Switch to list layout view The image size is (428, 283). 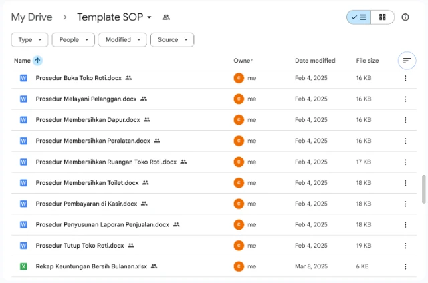tap(359, 17)
